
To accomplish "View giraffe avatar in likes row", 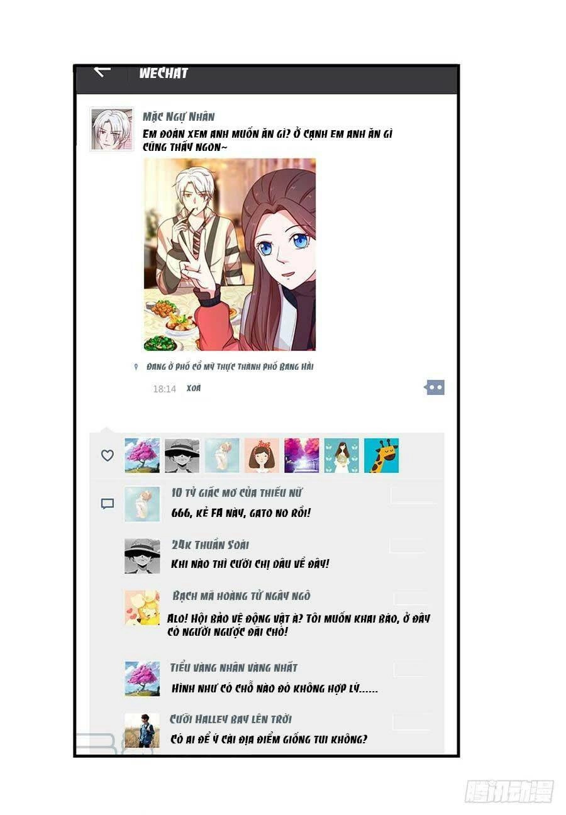I will (x=381, y=455).
